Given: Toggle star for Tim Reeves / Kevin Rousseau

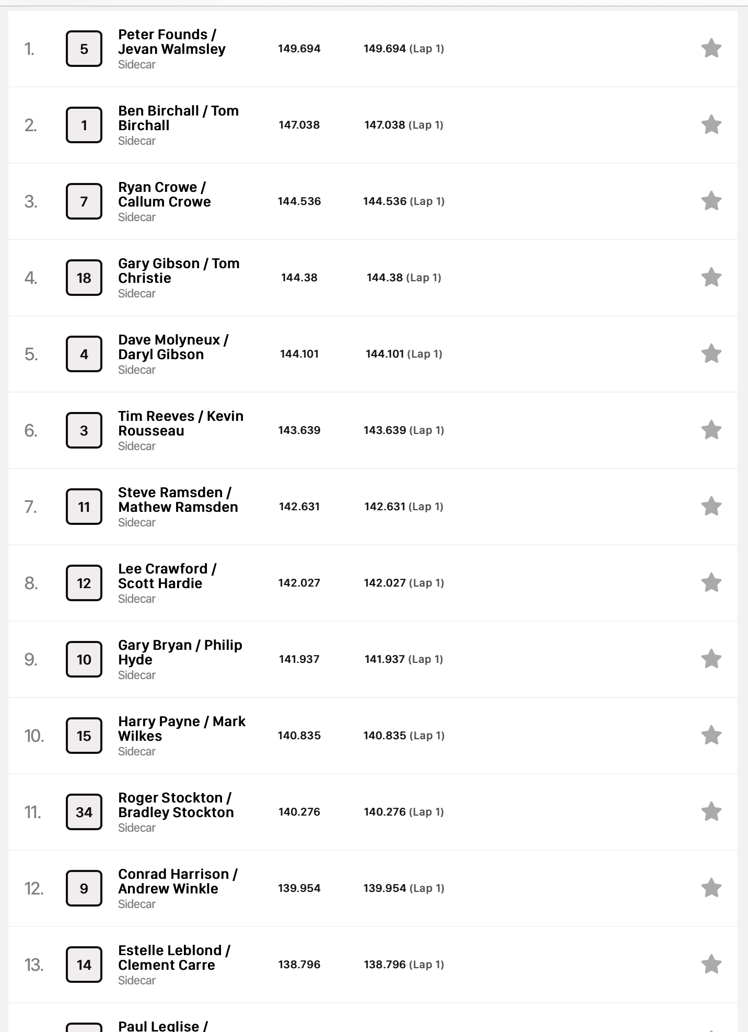Looking at the screenshot, I should (x=711, y=430).
